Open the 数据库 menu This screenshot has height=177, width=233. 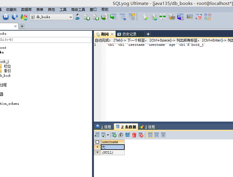point(27,9)
